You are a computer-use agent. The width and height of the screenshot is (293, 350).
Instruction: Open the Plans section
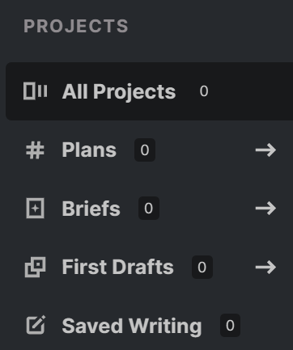pyautogui.click(x=89, y=150)
